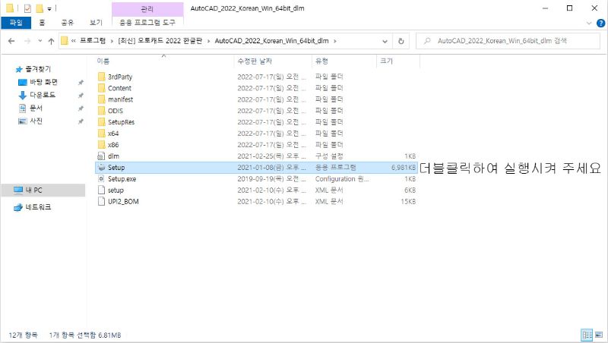Click the Back navigation arrow

tap(11, 40)
